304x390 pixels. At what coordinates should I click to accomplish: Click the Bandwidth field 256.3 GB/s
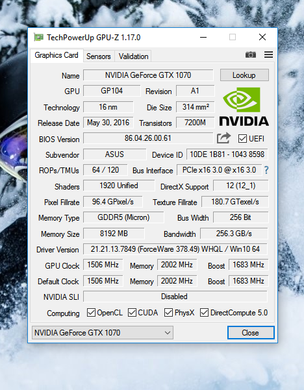(234, 234)
